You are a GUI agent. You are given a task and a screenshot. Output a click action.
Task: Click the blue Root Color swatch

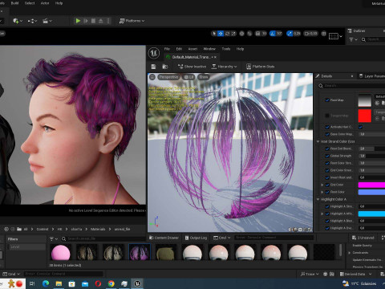(371, 192)
